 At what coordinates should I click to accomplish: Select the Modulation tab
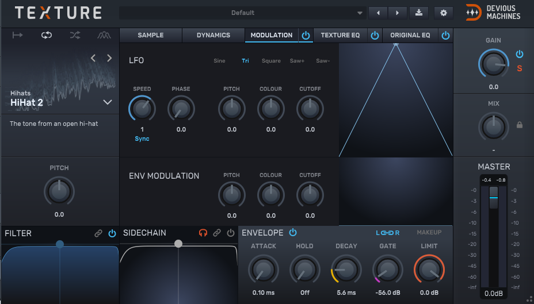[272, 36]
